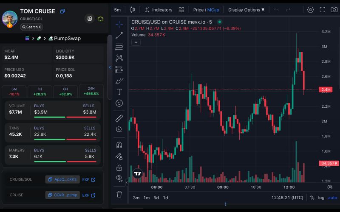This screenshot has width=340, height=212.
Task: Remove drawings with trash icon
Action: tap(119, 194)
